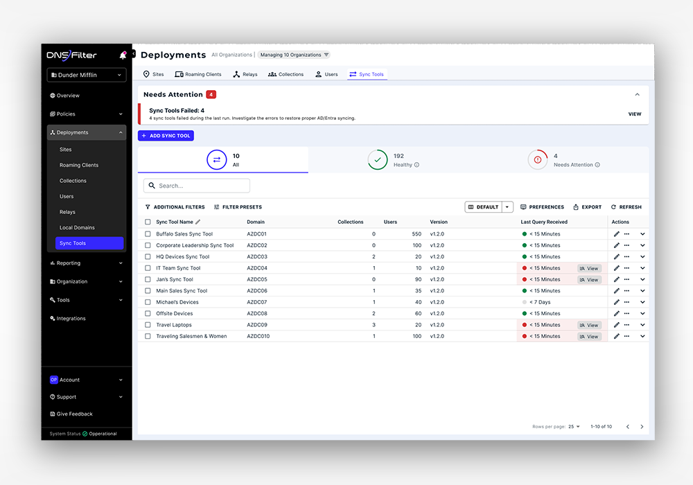Click View on the IT Team Sync Tool row
Image resolution: width=693 pixels, height=485 pixels.
coord(589,268)
